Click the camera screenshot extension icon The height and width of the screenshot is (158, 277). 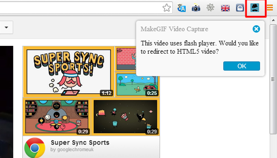click(x=196, y=8)
